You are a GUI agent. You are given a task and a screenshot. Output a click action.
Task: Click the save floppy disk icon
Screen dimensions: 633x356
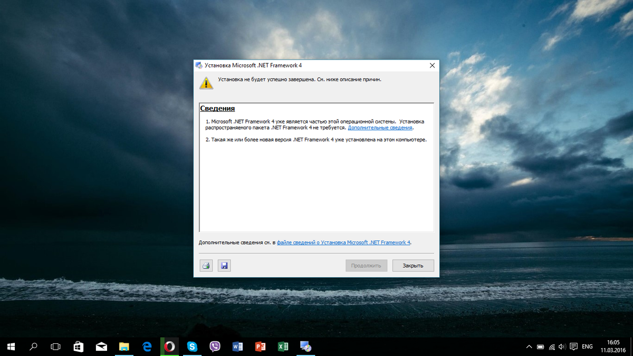(224, 265)
